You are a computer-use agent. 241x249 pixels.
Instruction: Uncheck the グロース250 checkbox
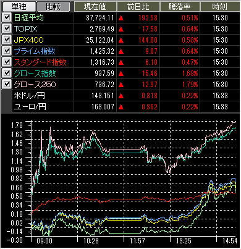(x=7, y=84)
